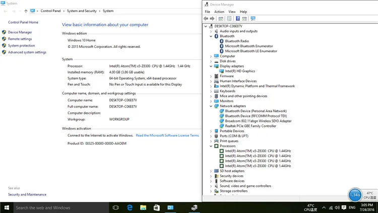Click the Search the web and Windows box
378x213 pixels.
(61, 207)
